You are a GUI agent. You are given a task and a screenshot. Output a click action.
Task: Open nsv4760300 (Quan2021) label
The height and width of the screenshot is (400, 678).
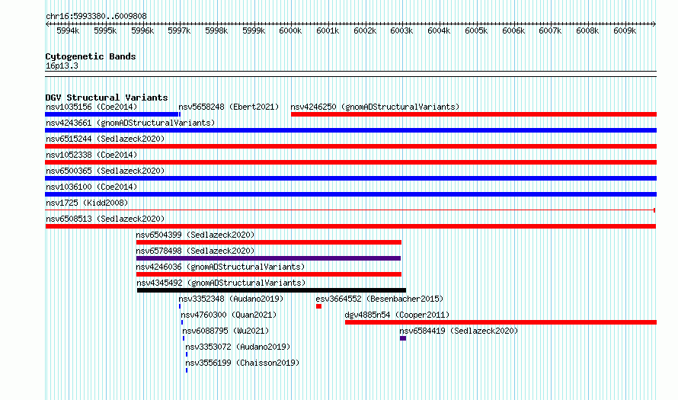tap(229, 315)
